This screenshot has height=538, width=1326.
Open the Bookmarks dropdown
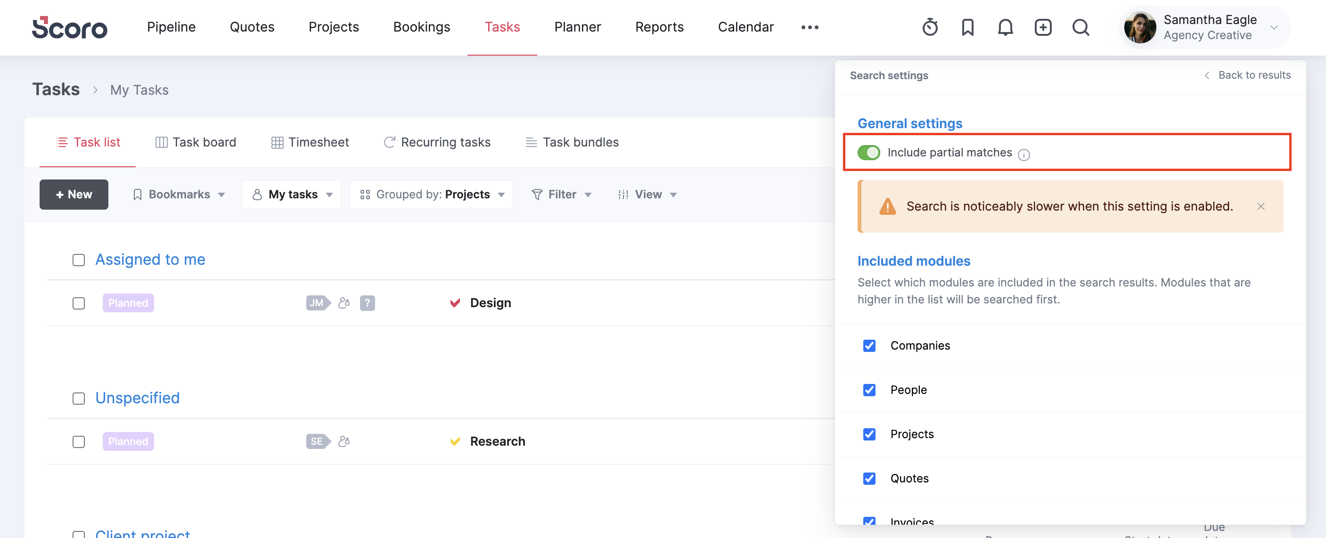click(179, 195)
